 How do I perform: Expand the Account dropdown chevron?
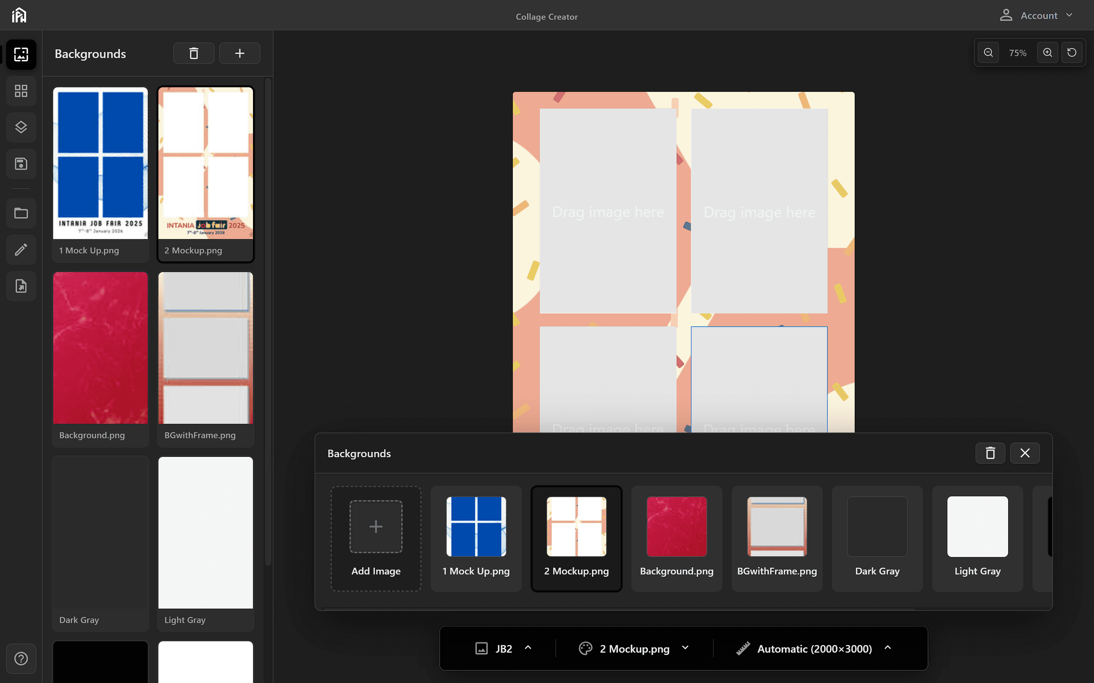pyautogui.click(x=1070, y=15)
